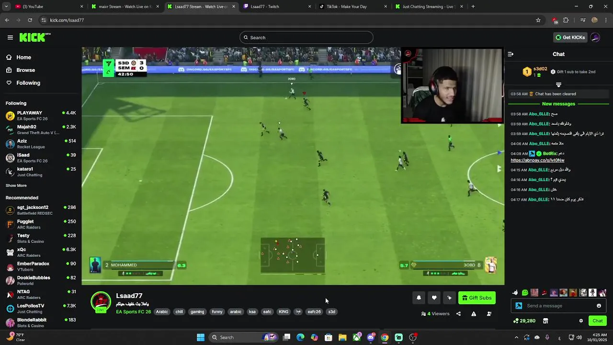Open Aziz Rocket League channel

(41, 144)
